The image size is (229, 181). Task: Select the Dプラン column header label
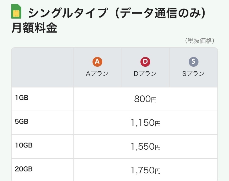click(x=145, y=73)
